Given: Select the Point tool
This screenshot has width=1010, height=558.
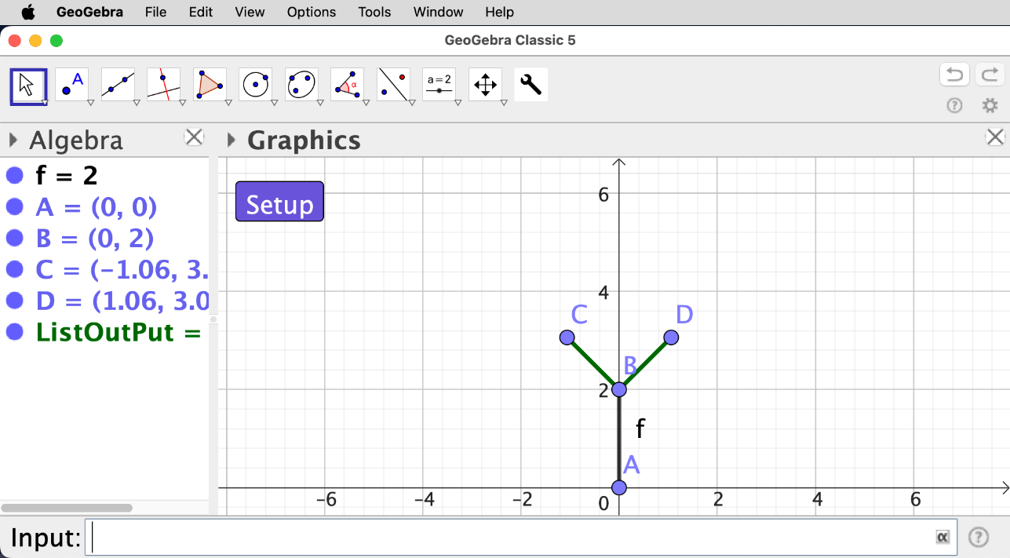Looking at the screenshot, I should pyautogui.click(x=73, y=85).
